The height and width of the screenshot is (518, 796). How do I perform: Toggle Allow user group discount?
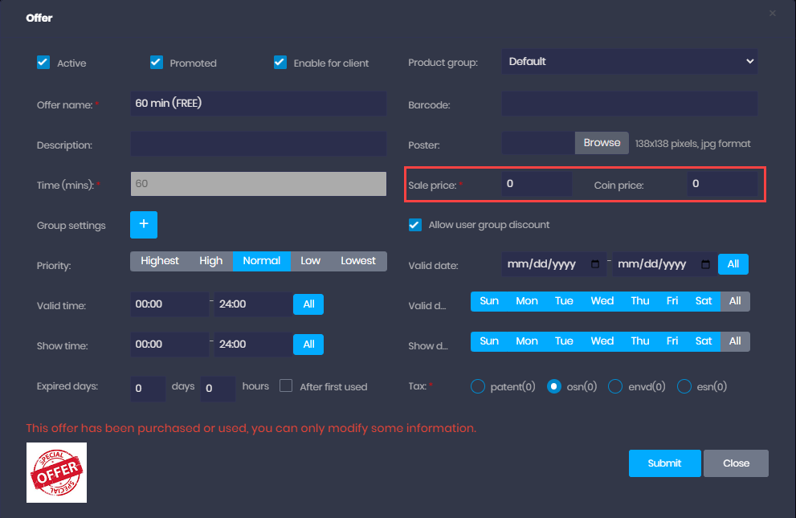tap(415, 225)
